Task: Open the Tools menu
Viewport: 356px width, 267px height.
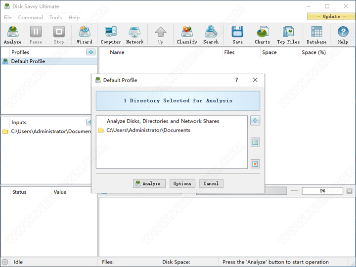Action: tap(55, 17)
